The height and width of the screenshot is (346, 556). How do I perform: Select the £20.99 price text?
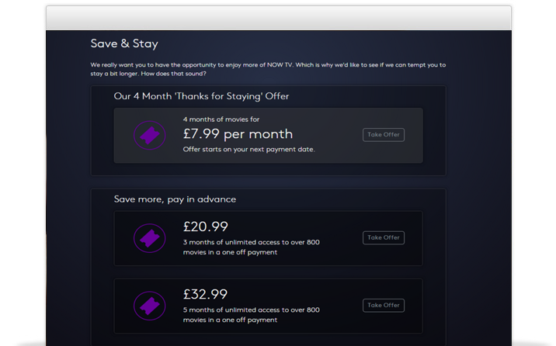pos(206,227)
